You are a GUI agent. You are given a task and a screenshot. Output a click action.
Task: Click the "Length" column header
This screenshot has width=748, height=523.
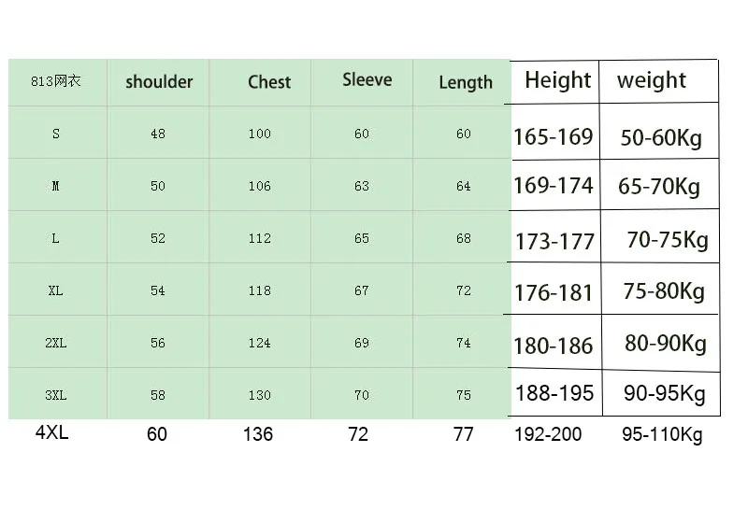click(x=465, y=83)
